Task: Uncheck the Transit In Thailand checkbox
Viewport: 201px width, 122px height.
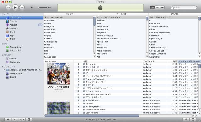Action: click(x=84, y=79)
